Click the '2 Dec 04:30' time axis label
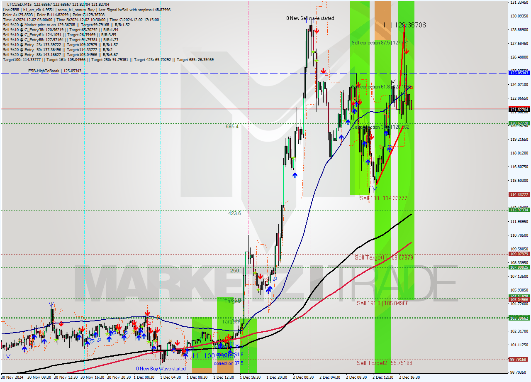This screenshot has width=531, height=382. click(330, 377)
